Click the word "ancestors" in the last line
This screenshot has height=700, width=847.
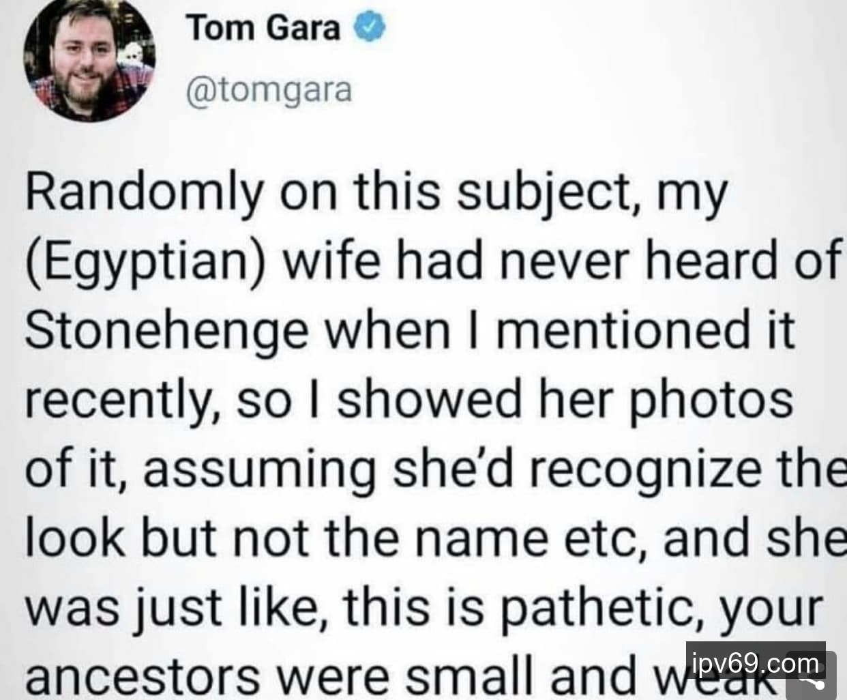point(143,676)
